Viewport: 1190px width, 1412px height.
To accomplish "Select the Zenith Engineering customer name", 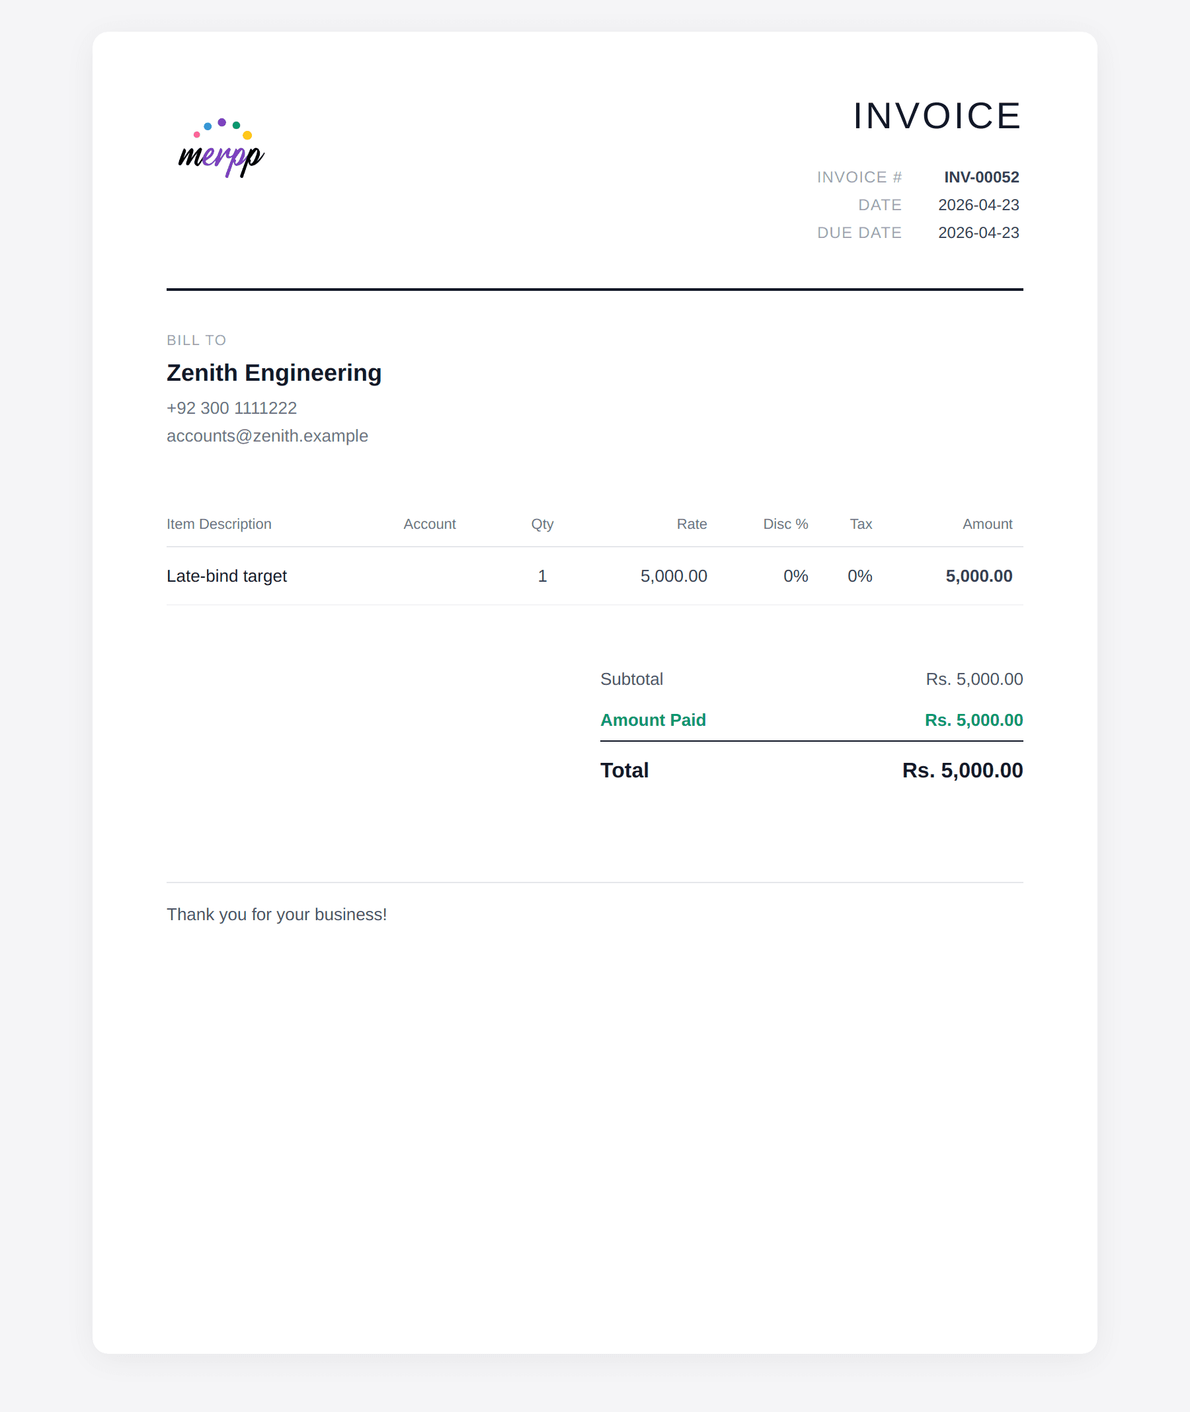I will pos(274,372).
